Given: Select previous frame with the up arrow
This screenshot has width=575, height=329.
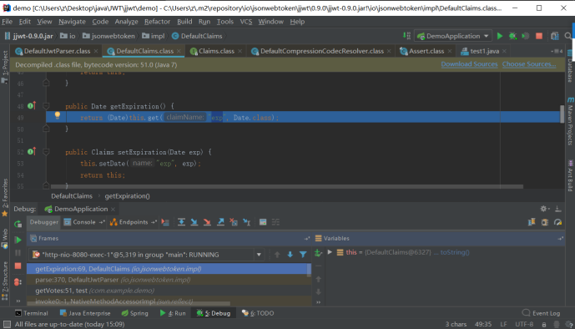Looking at the screenshot, I should coord(277,255).
